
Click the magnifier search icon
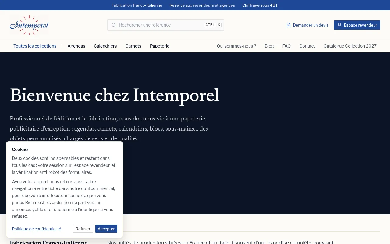(114, 25)
